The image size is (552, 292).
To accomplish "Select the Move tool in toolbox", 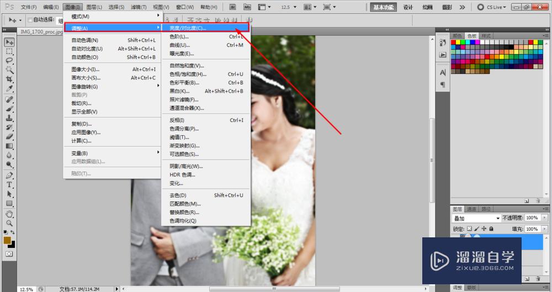I will 9,43.
